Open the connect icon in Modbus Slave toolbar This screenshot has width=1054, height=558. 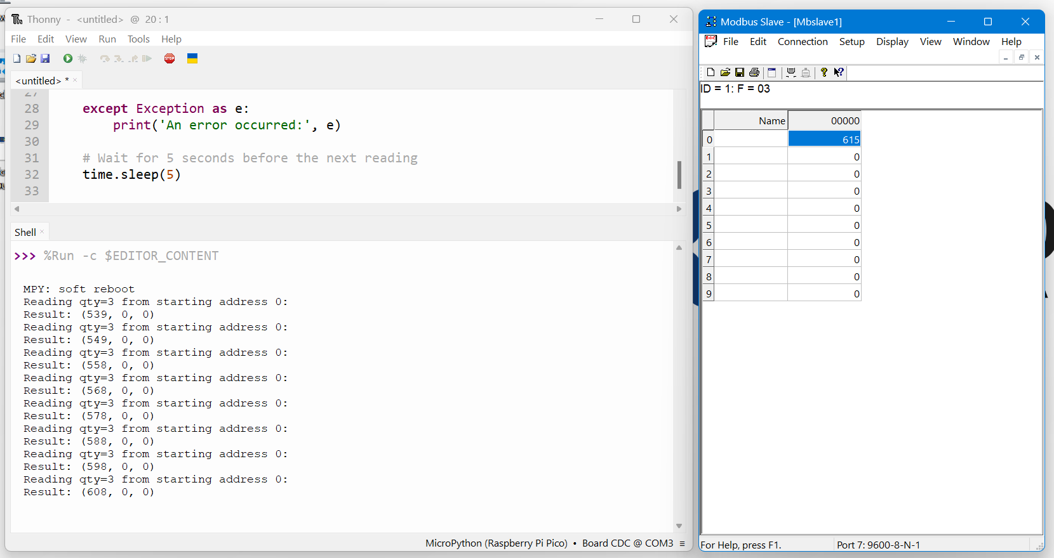pyautogui.click(x=791, y=72)
